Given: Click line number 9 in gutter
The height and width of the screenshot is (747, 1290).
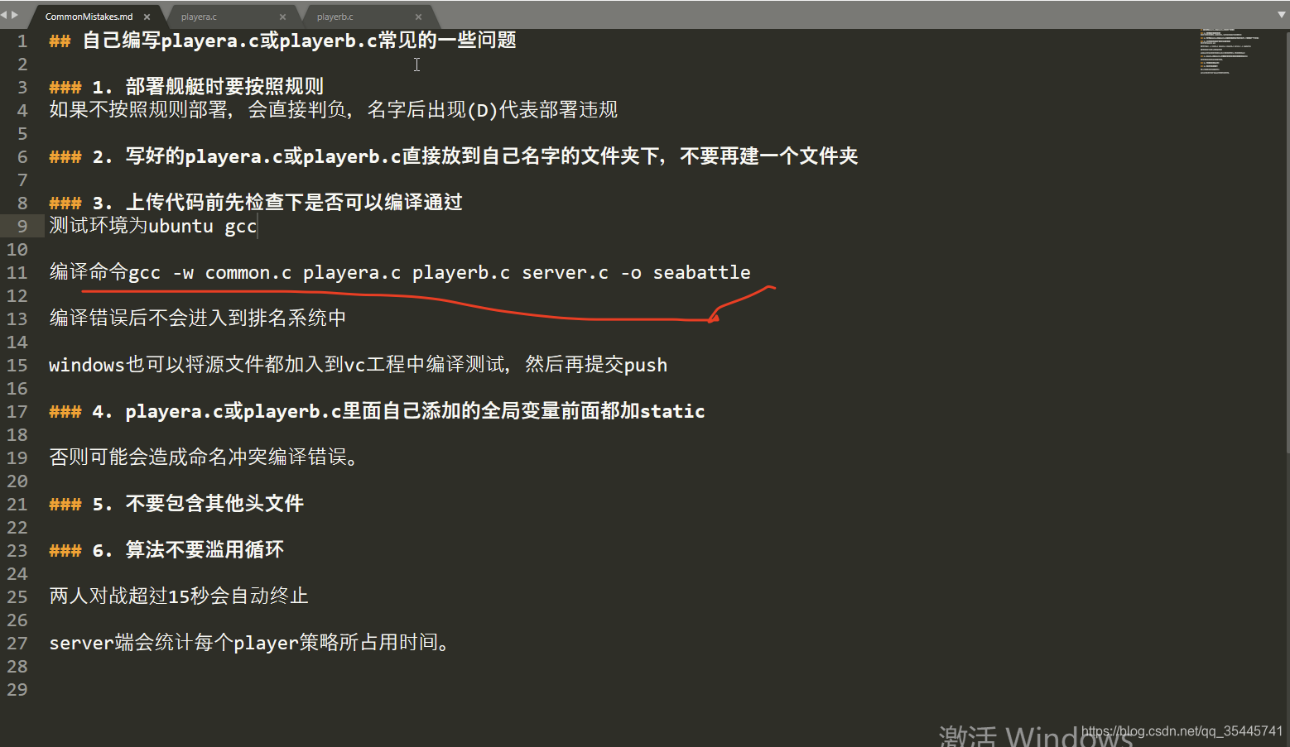Looking at the screenshot, I should pos(22,226).
